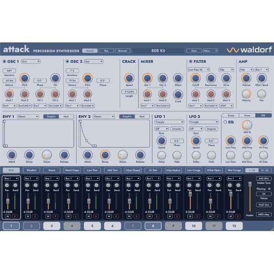Click the Filter Cutoff knob

tap(195, 78)
